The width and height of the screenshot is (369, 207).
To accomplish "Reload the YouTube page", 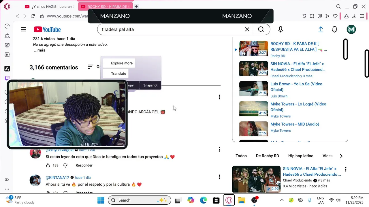I will (x=33, y=16).
